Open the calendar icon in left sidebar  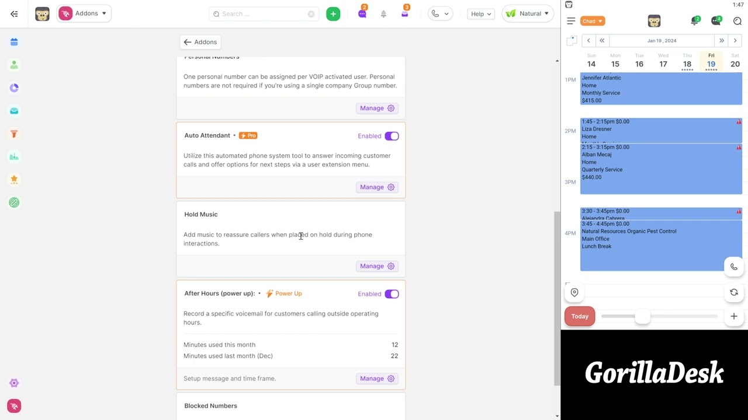(x=14, y=42)
